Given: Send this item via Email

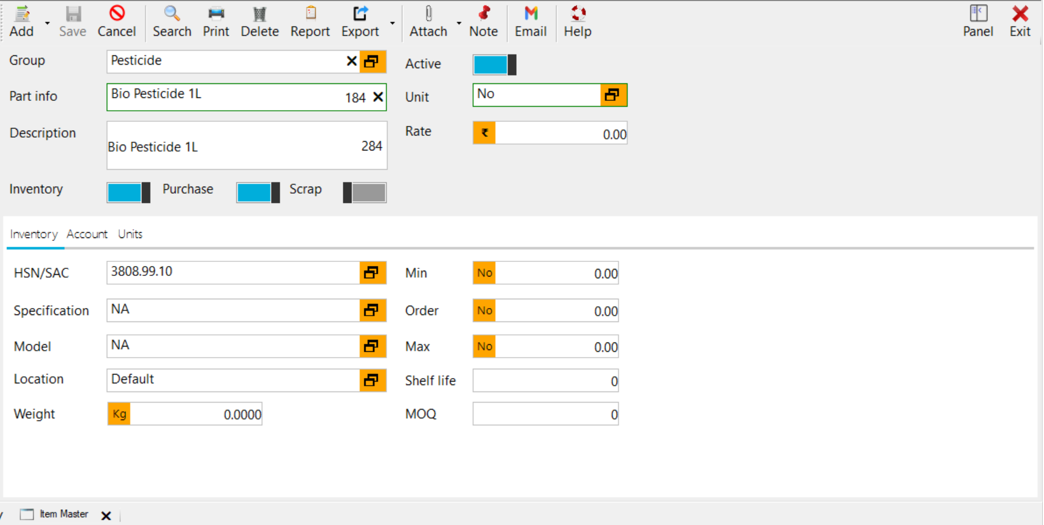Looking at the screenshot, I should 530,20.
